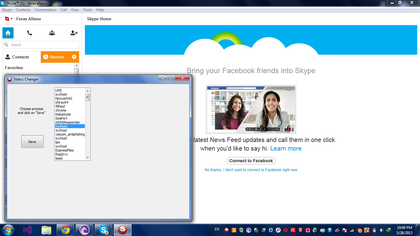Image resolution: width=420 pixels, height=236 pixels.
Task: Select hpwuschd2 in the process list
Action: 70,98
